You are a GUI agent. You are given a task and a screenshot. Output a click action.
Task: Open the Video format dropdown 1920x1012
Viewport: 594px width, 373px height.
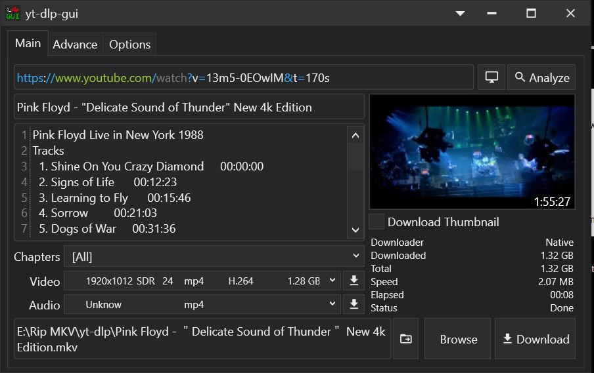click(202, 281)
